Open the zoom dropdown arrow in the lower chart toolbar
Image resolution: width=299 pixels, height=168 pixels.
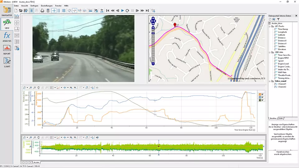pos(27,138)
